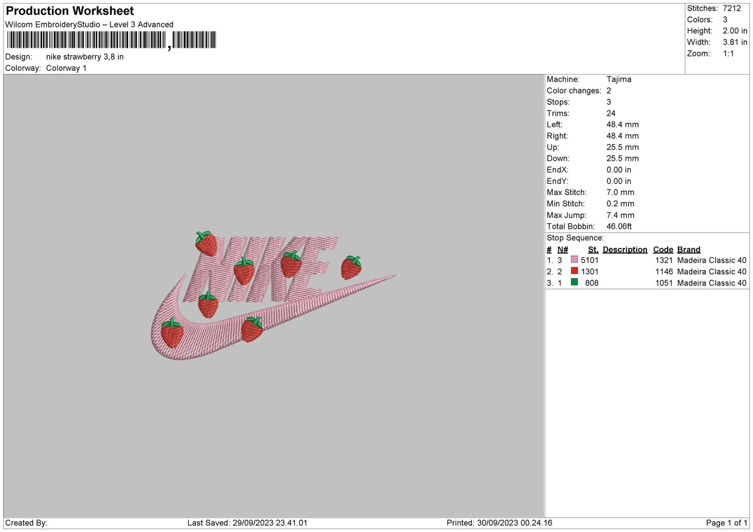The width and height of the screenshot is (753, 532).
Task: Click the Code column header
Action: coord(663,250)
